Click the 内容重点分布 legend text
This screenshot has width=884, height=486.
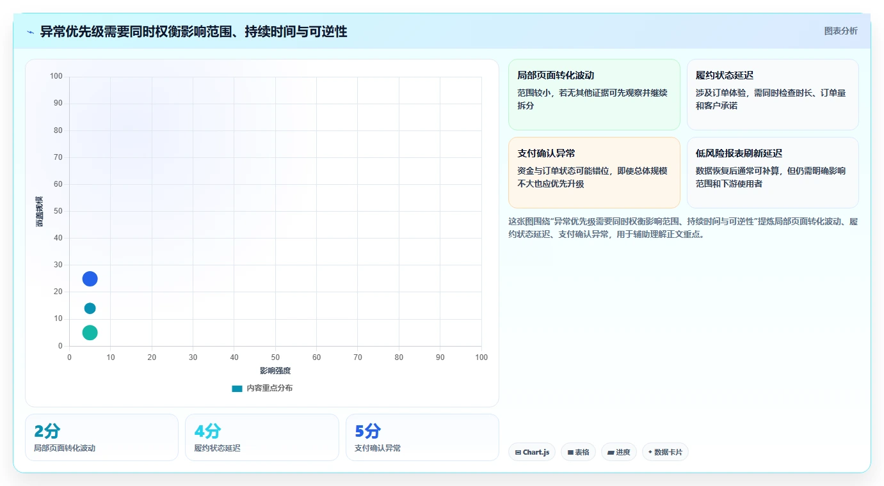click(x=269, y=388)
